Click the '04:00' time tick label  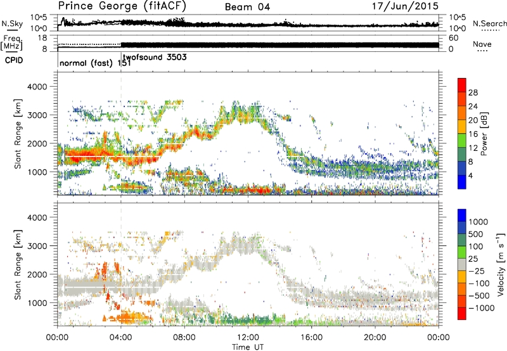[x=120, y=338]
